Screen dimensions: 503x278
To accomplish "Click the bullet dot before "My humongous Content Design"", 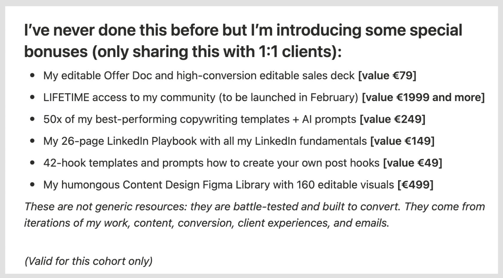I will click(32, 185).
